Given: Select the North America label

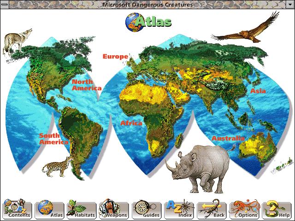Looking at the screenshot, I should point(87,85).
